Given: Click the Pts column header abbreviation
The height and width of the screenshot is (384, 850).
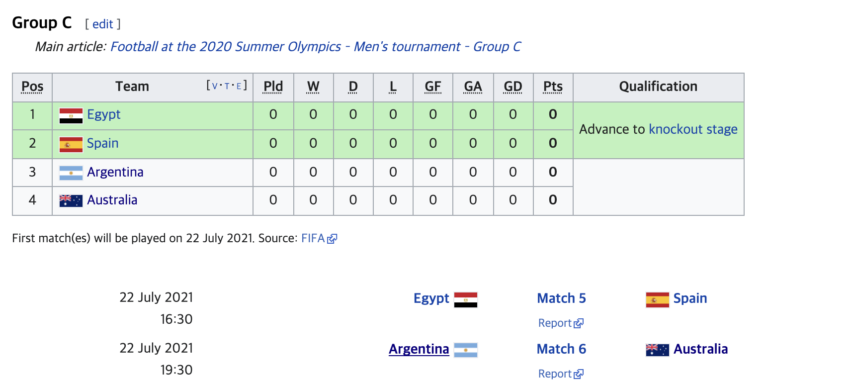Looking at the screenshot, I should (x=553, y=87).
